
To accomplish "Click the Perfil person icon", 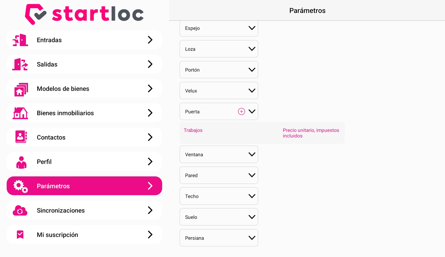I will (x=21, y=162).
